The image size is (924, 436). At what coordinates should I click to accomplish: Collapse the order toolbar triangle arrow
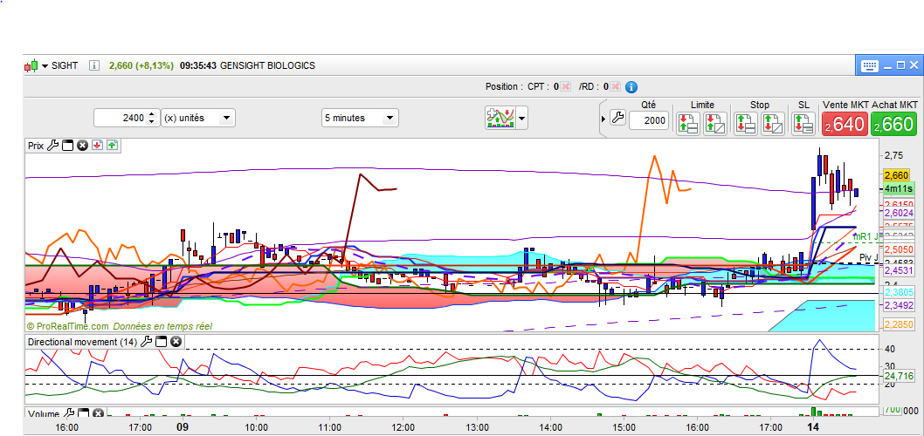pos(603,119)
